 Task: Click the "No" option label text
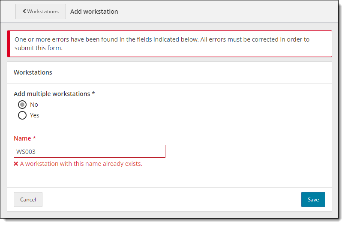[34, 105]
